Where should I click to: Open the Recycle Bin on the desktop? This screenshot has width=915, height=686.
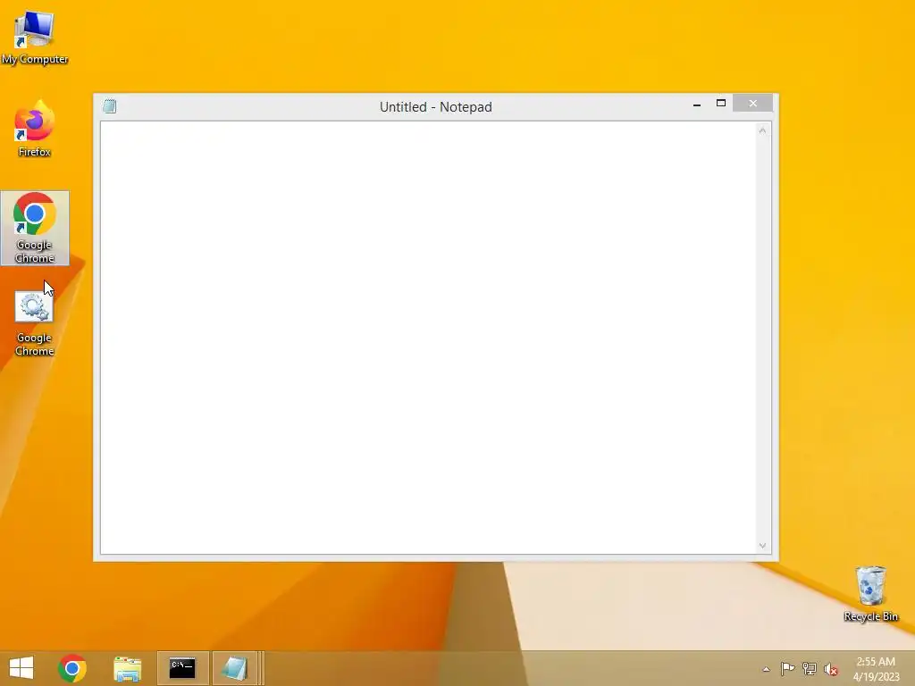(x=870, y=594)
